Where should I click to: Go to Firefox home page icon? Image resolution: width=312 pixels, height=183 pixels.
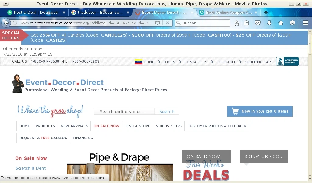[281, 23]
